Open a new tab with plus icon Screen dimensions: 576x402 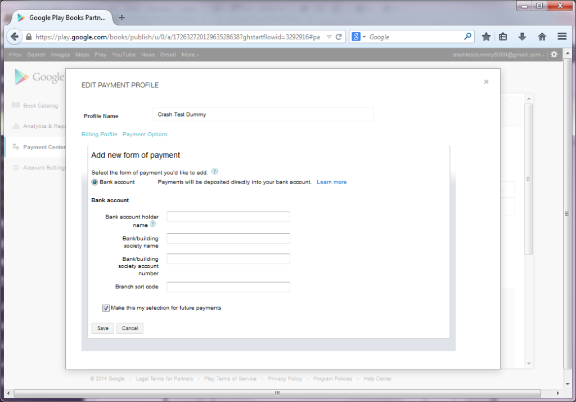pyautogui.click(x=121, y=17)
